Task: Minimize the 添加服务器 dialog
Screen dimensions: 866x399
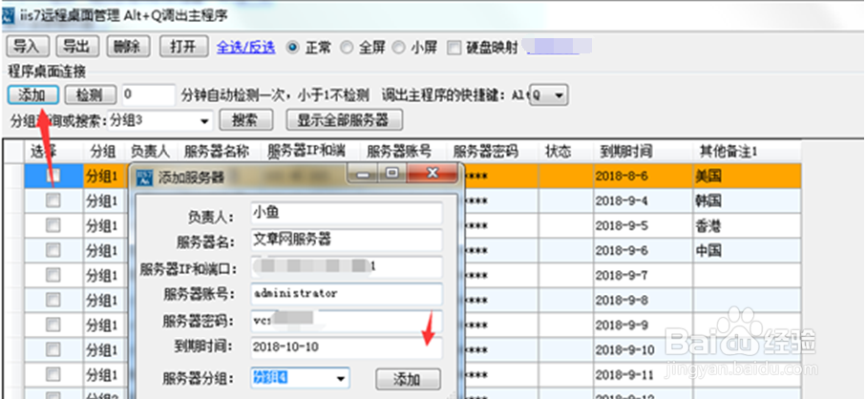Action: pos(362,175)
